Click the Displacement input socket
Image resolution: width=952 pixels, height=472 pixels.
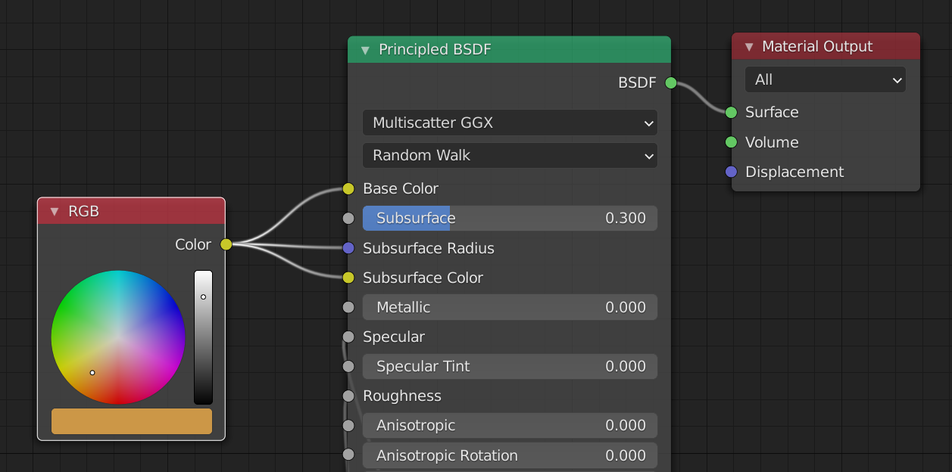pos(731,172)
